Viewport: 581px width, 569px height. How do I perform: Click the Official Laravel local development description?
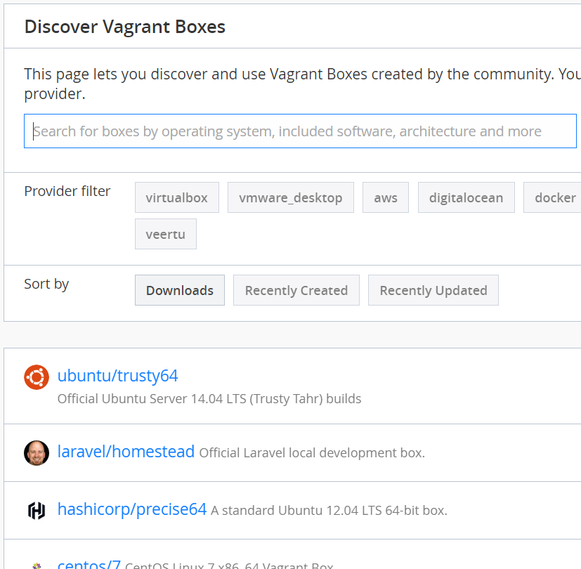point(312,453)
